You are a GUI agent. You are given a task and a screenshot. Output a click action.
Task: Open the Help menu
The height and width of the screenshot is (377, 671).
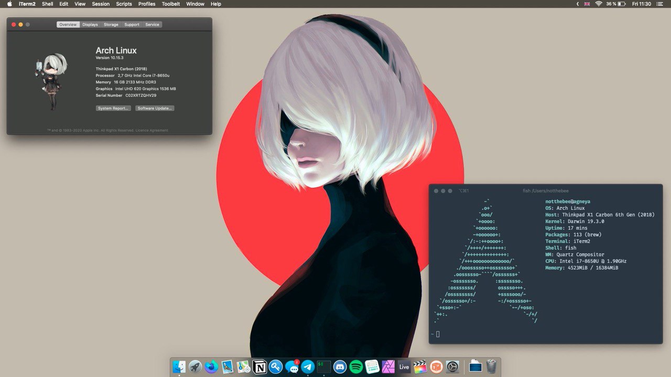(x=216, y=4)
